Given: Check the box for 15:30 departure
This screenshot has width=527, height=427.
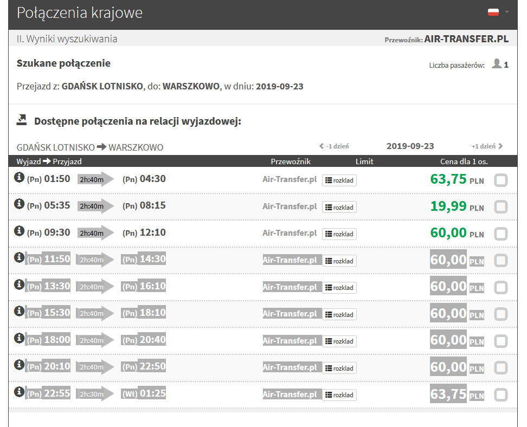Looking at the screenshot, I should click(x=500, y=314).
